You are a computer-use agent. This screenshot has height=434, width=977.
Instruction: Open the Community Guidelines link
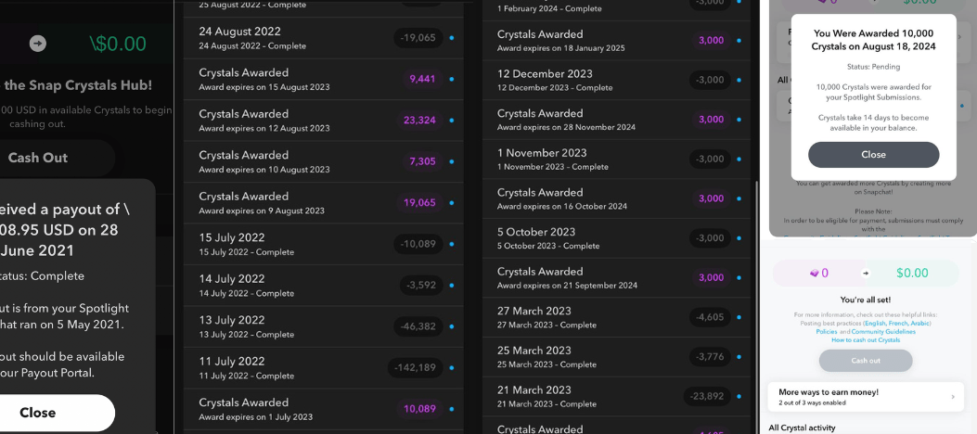tap(883, 331)
